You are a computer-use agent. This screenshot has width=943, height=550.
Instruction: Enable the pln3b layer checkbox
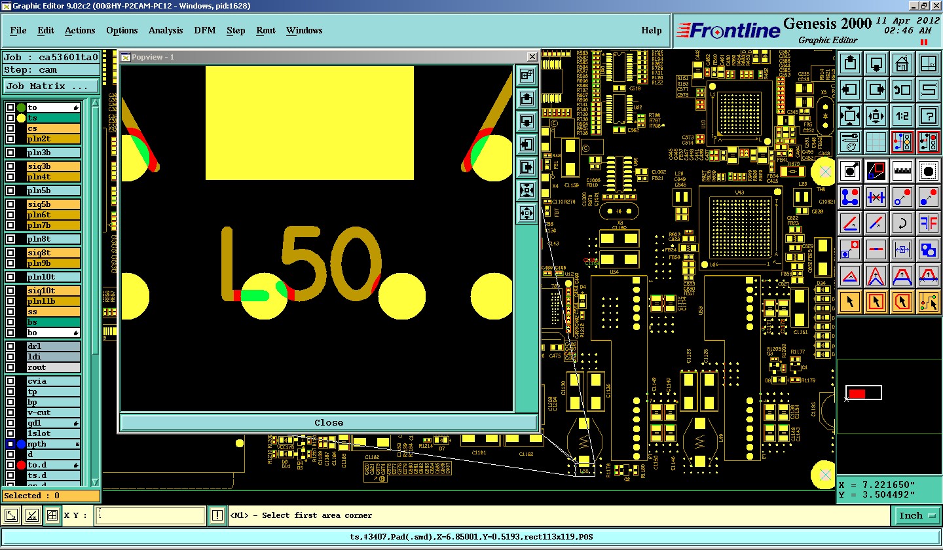(x=10, y=153)
